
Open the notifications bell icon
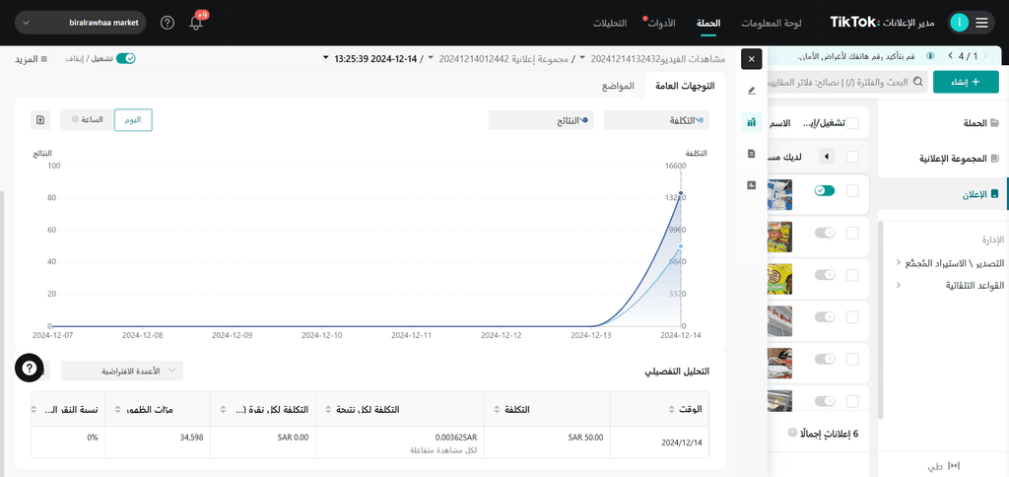pos(196,24)
